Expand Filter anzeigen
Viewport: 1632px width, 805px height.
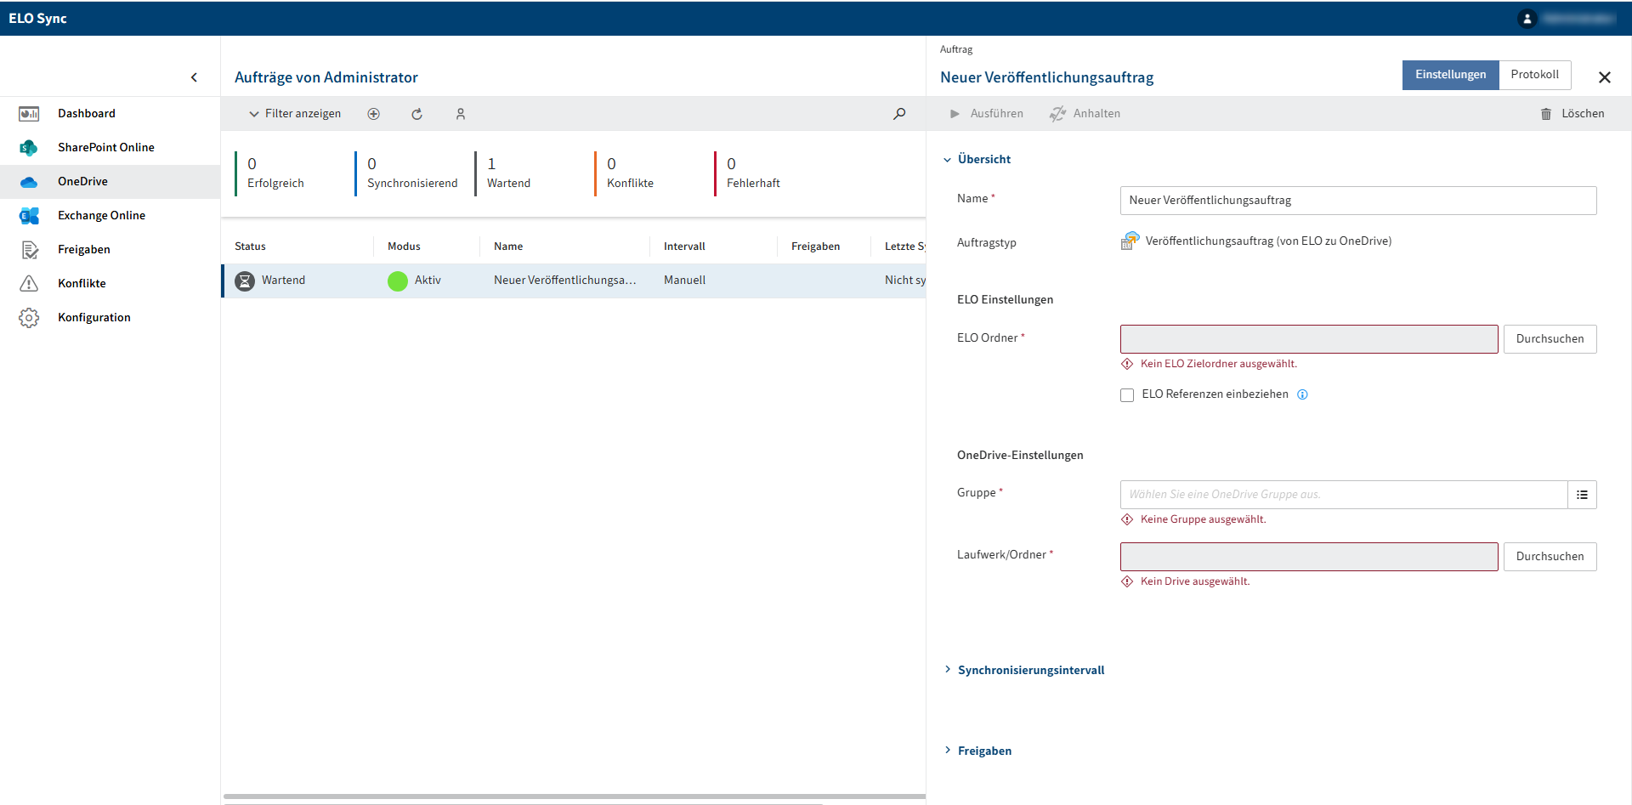(294, 114)
